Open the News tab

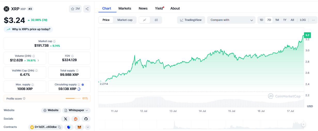click(x=143, y=8)
